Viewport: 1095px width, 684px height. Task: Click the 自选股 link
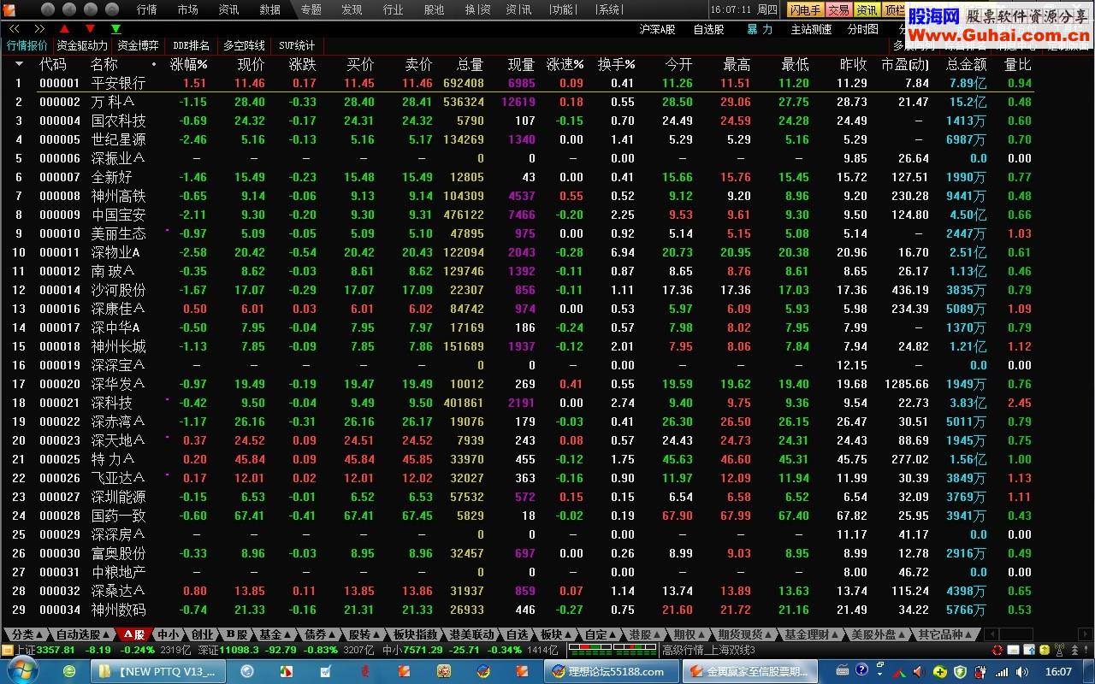[708, 29]
